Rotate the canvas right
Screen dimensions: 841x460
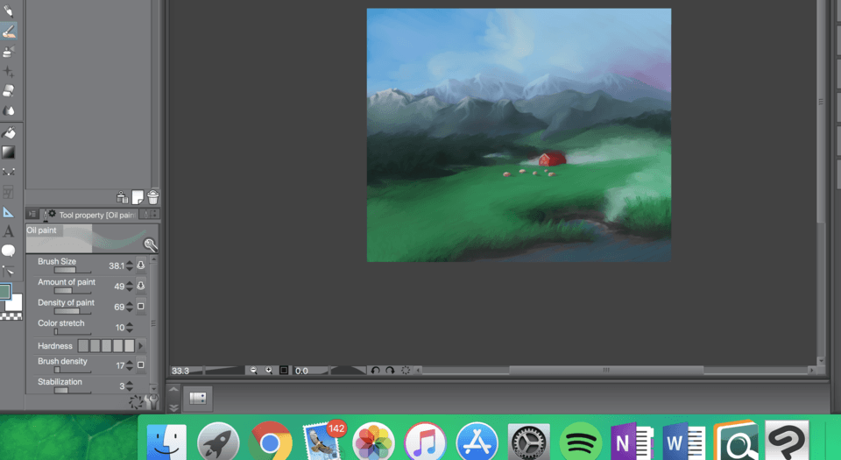click(390, 371)
